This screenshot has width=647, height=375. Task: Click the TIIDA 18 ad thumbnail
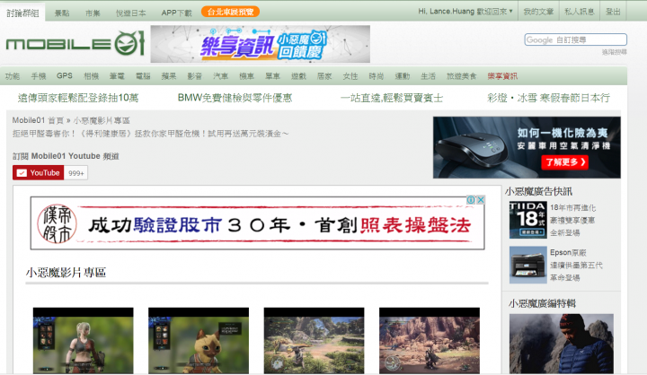pos(528,220)
